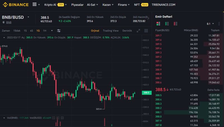Click the book icon next to BNB
The image size is (224, 127).
pyautogui.click(x=4, y=22)
